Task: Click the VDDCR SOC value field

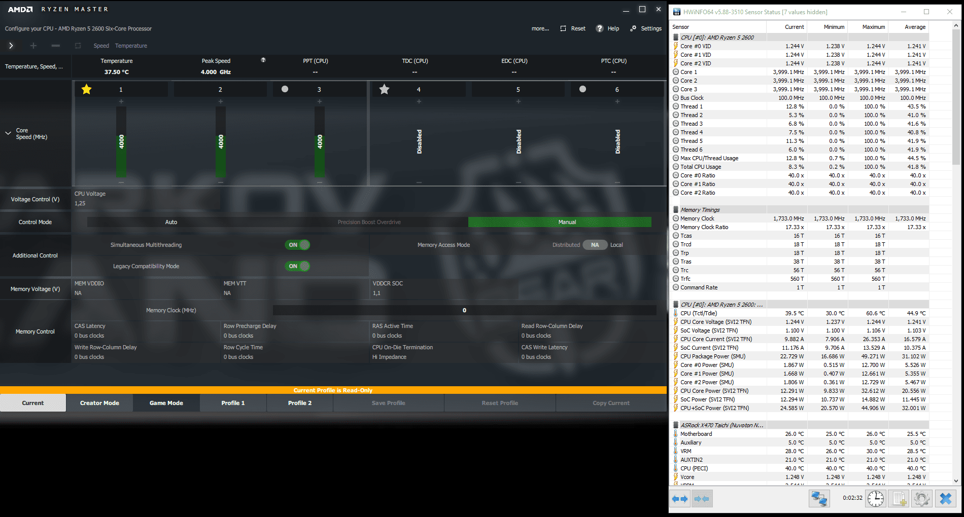Action: pos(376,293)
